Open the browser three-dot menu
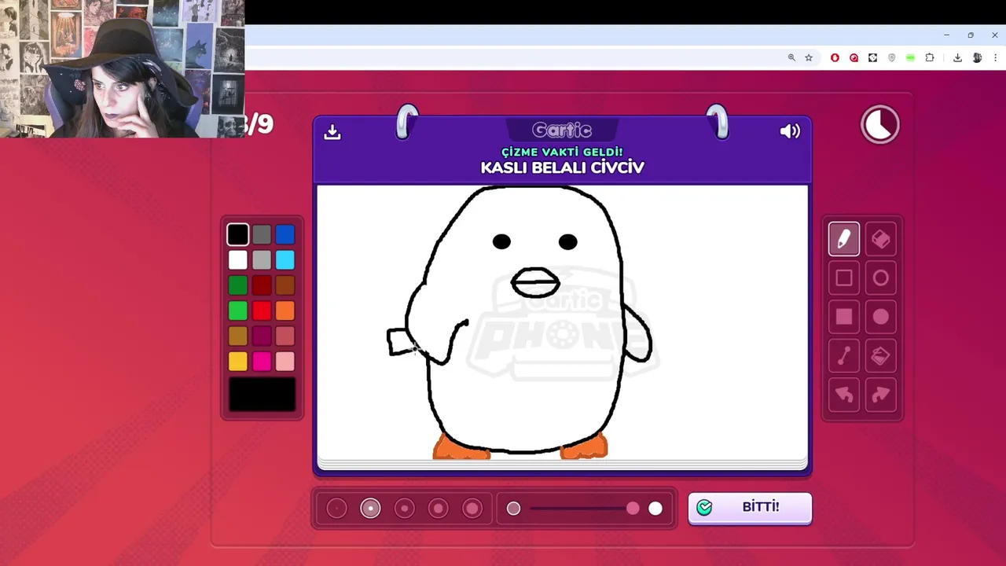1006x566 pixels. 996,57
